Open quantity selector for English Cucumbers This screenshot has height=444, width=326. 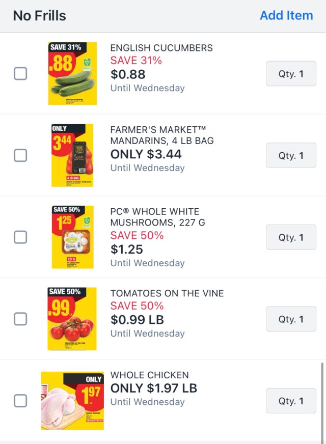click(x=291, y=74)
